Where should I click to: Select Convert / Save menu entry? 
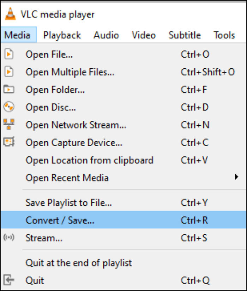point(60,220)
